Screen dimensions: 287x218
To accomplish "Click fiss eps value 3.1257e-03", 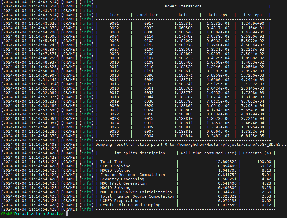I will point(253,84).
